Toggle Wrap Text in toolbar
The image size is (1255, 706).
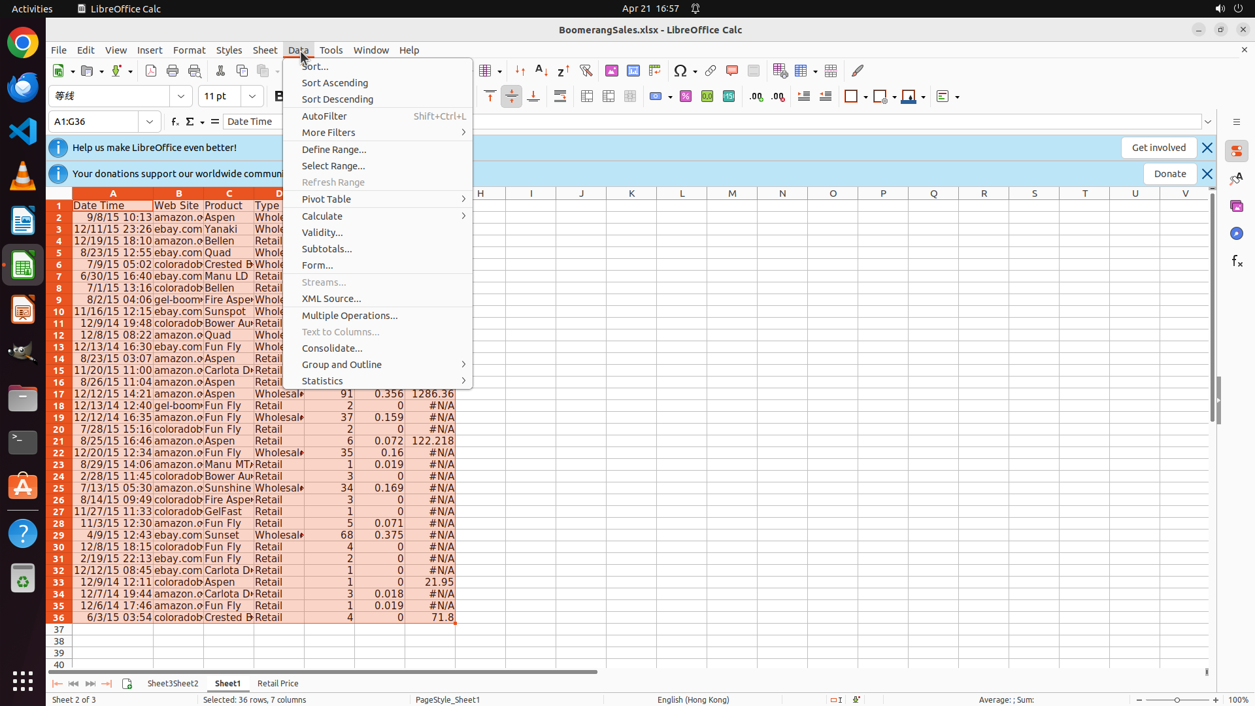coord(560,97)
